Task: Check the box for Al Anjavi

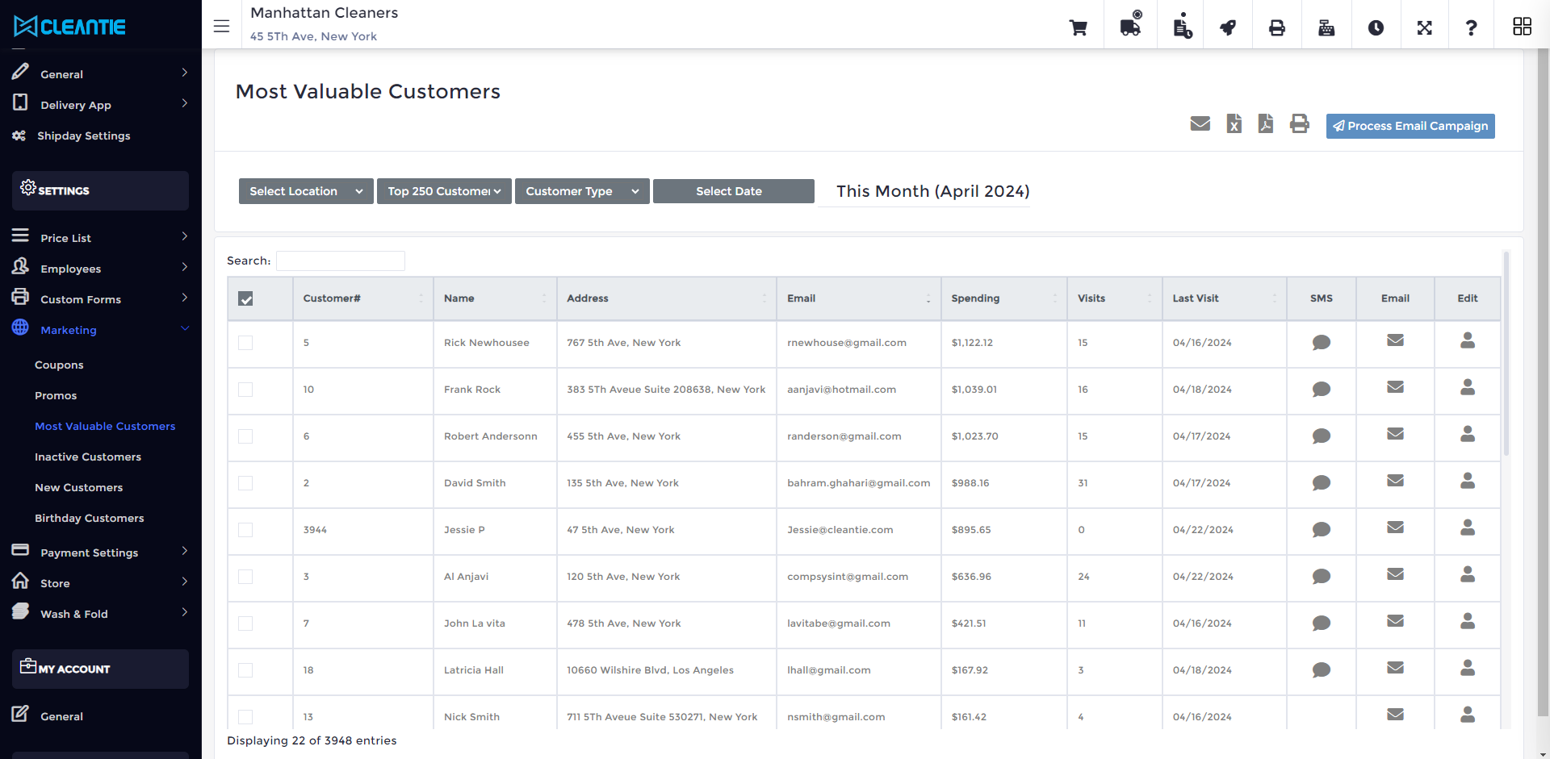Action: click(x=245, y=577)
